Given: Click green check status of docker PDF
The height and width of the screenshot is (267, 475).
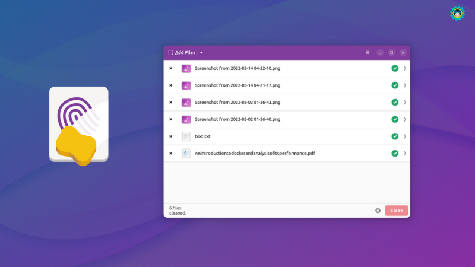Looking at the screenshot, I should (395, 153).
